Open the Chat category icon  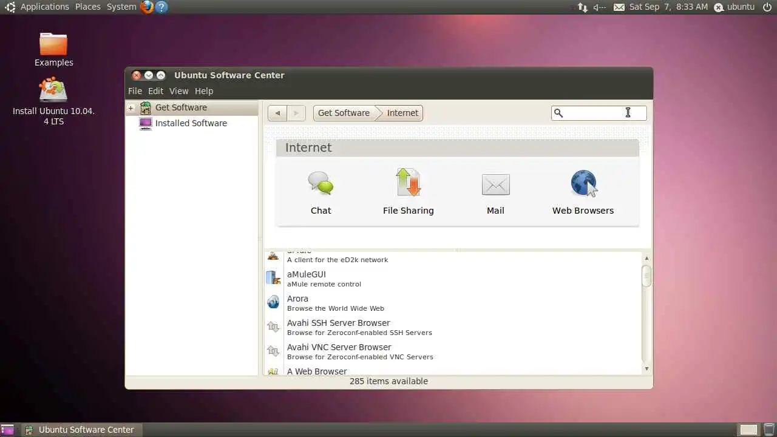321,183
